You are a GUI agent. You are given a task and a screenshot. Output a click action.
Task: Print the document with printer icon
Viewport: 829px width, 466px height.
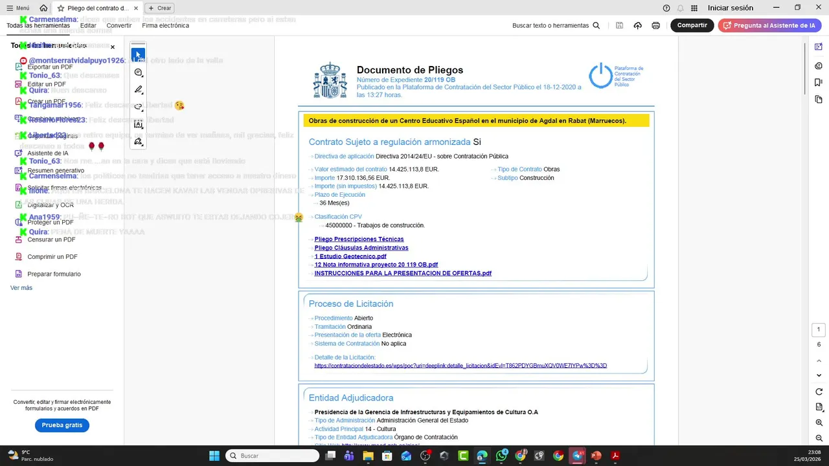click(x=656, y=25)
